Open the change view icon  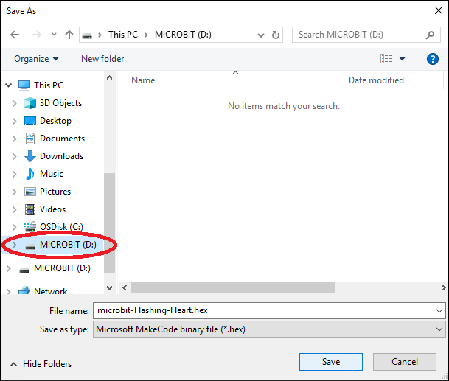pyautogui.click(x=386, y=59)
